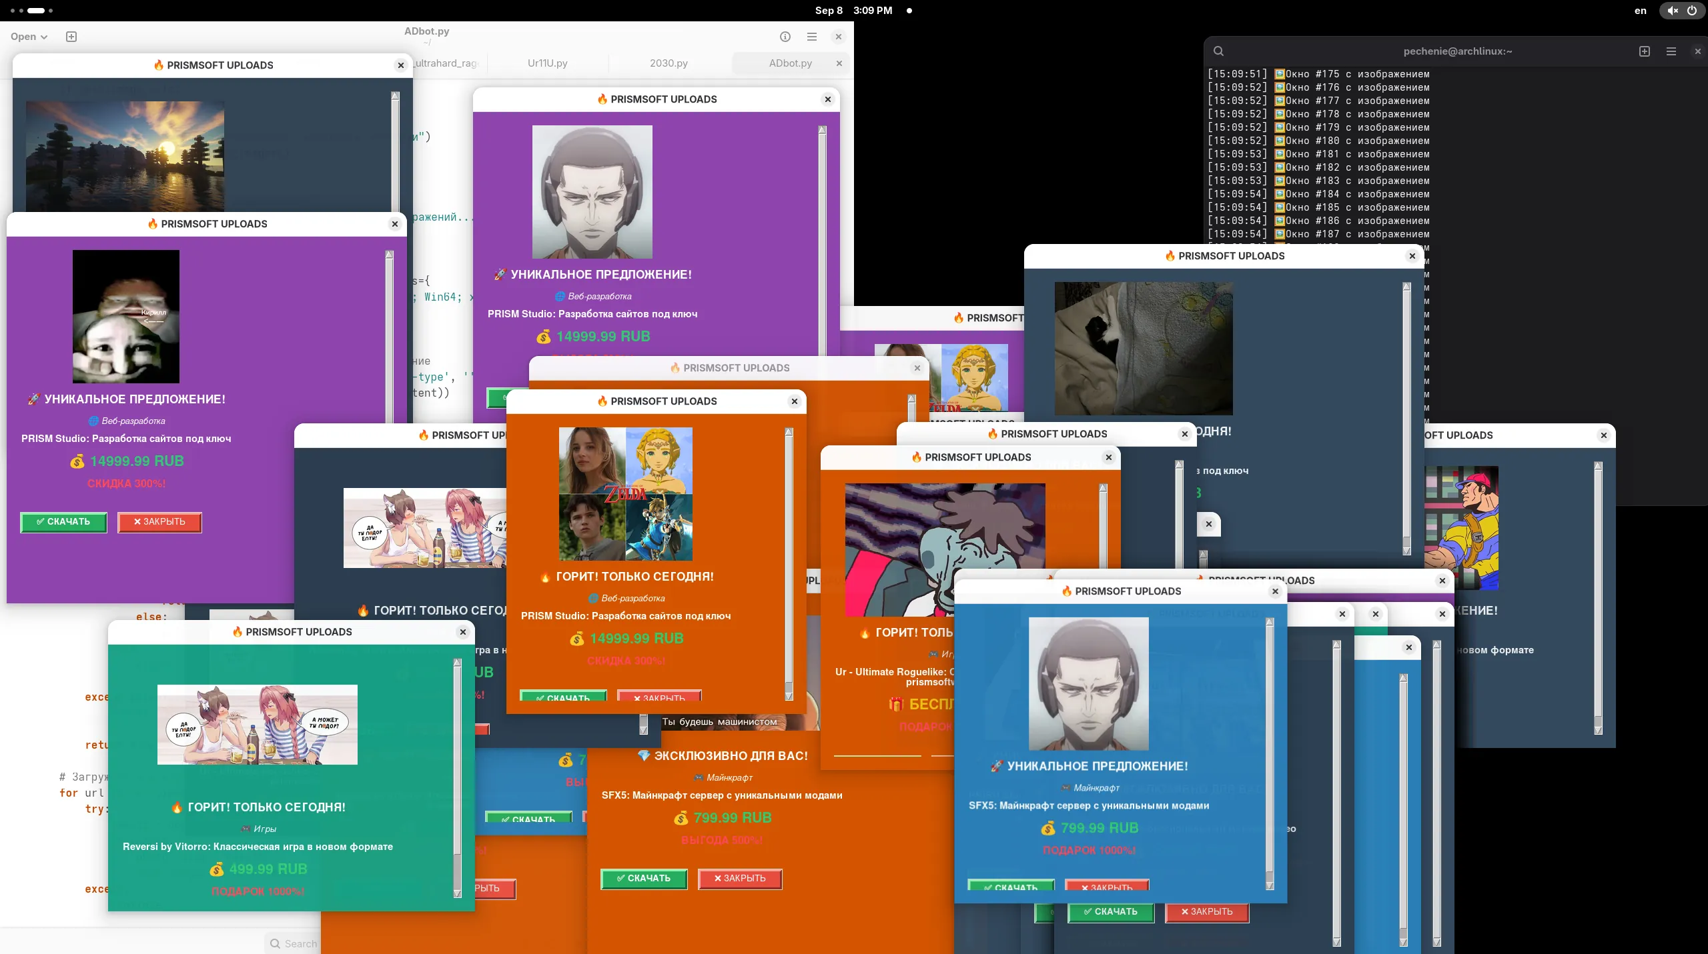Open a new tab in the terminal

coord(1645,51)
